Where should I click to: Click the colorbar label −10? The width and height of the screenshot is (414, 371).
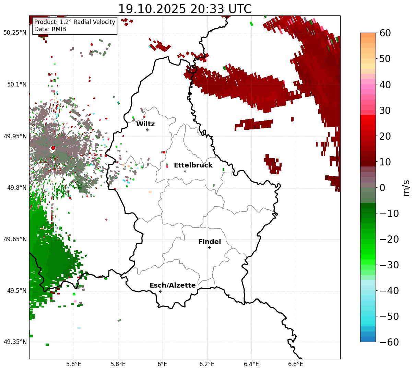point(389,213)
